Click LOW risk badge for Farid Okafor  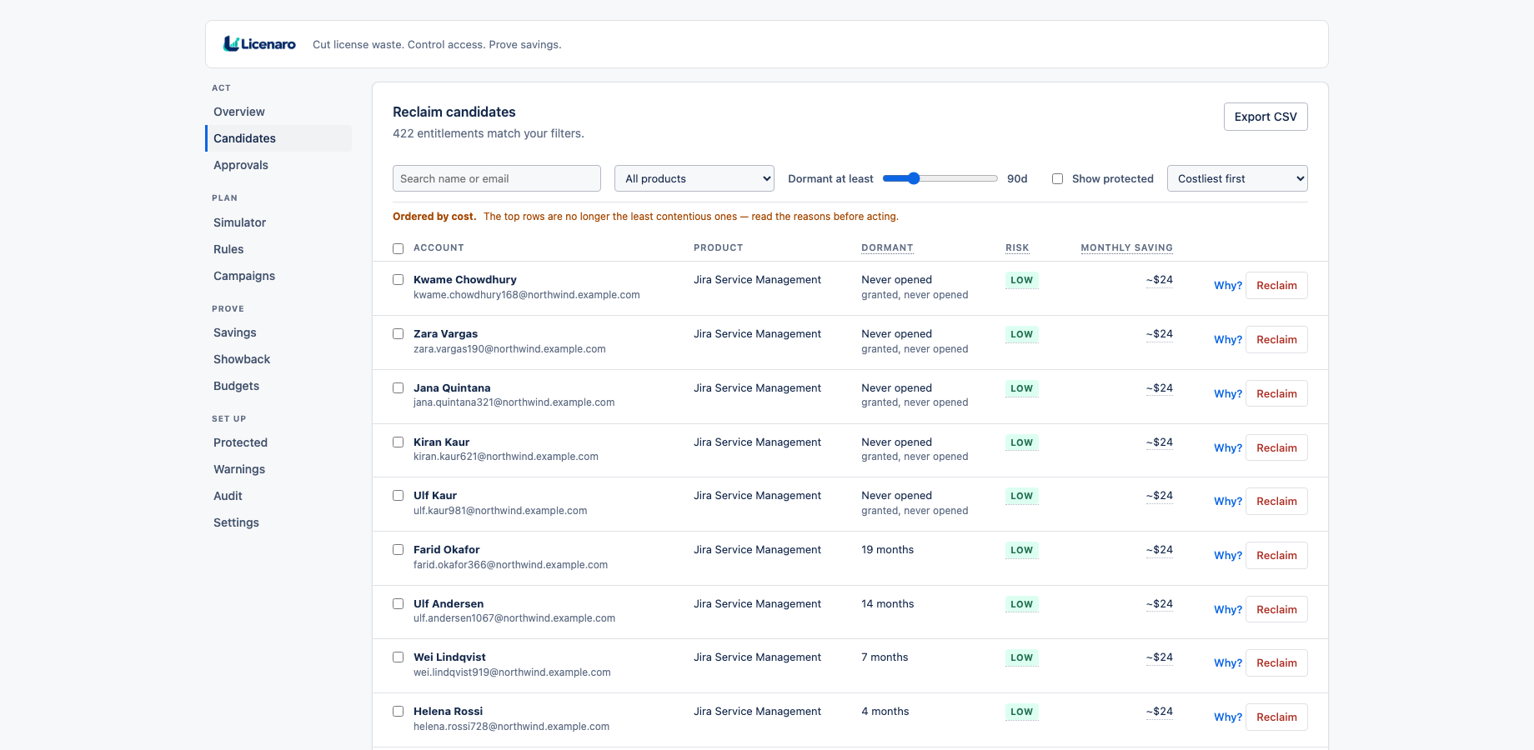pos(1021,550)
